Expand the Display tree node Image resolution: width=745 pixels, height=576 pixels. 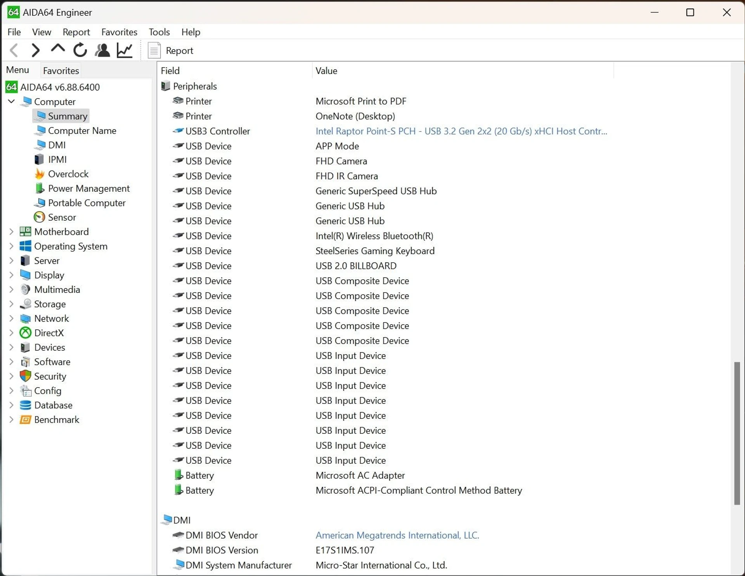point(11,275)
